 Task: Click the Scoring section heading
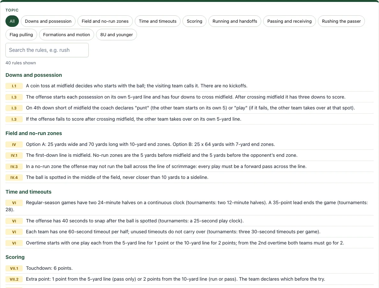pyautogui.click(x=15, y=257)
